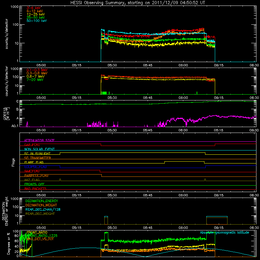Click the small decimation box near 05:27
Viewport: 260px width, 260px height.
106,220
